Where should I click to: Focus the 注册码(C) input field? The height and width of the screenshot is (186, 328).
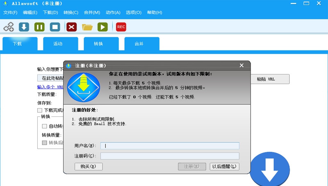click(x=170, y=156)
